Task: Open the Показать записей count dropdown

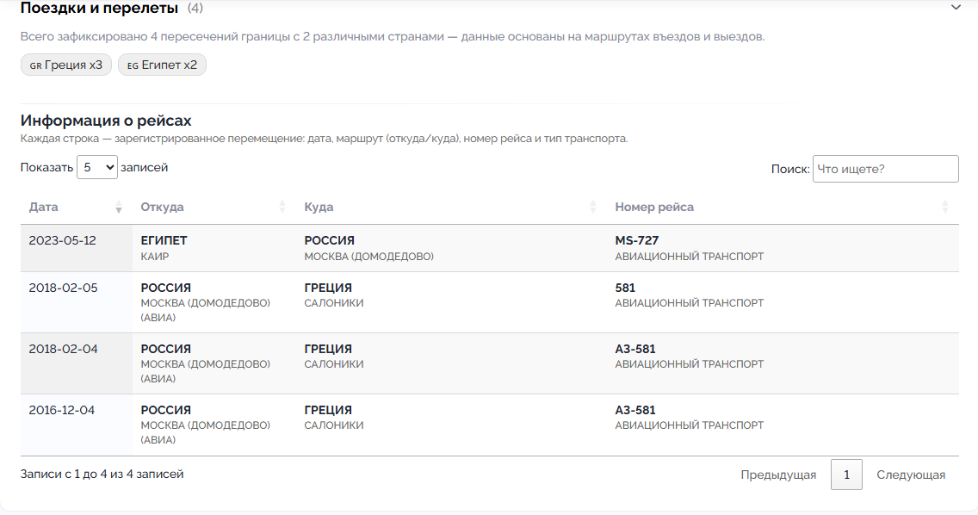Action: click(96, 167)
